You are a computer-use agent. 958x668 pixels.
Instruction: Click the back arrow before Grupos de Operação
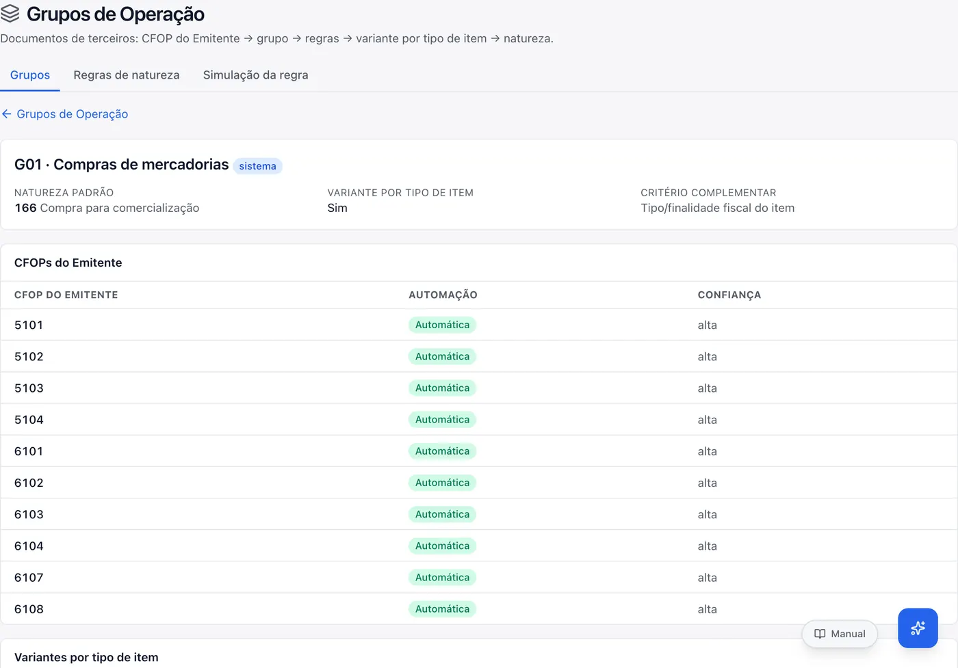coord(7,114)
